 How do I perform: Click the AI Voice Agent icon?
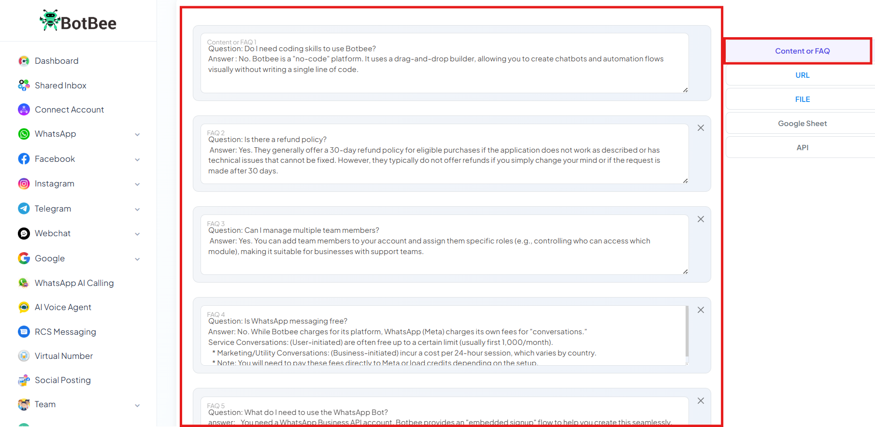click(24, 307)
